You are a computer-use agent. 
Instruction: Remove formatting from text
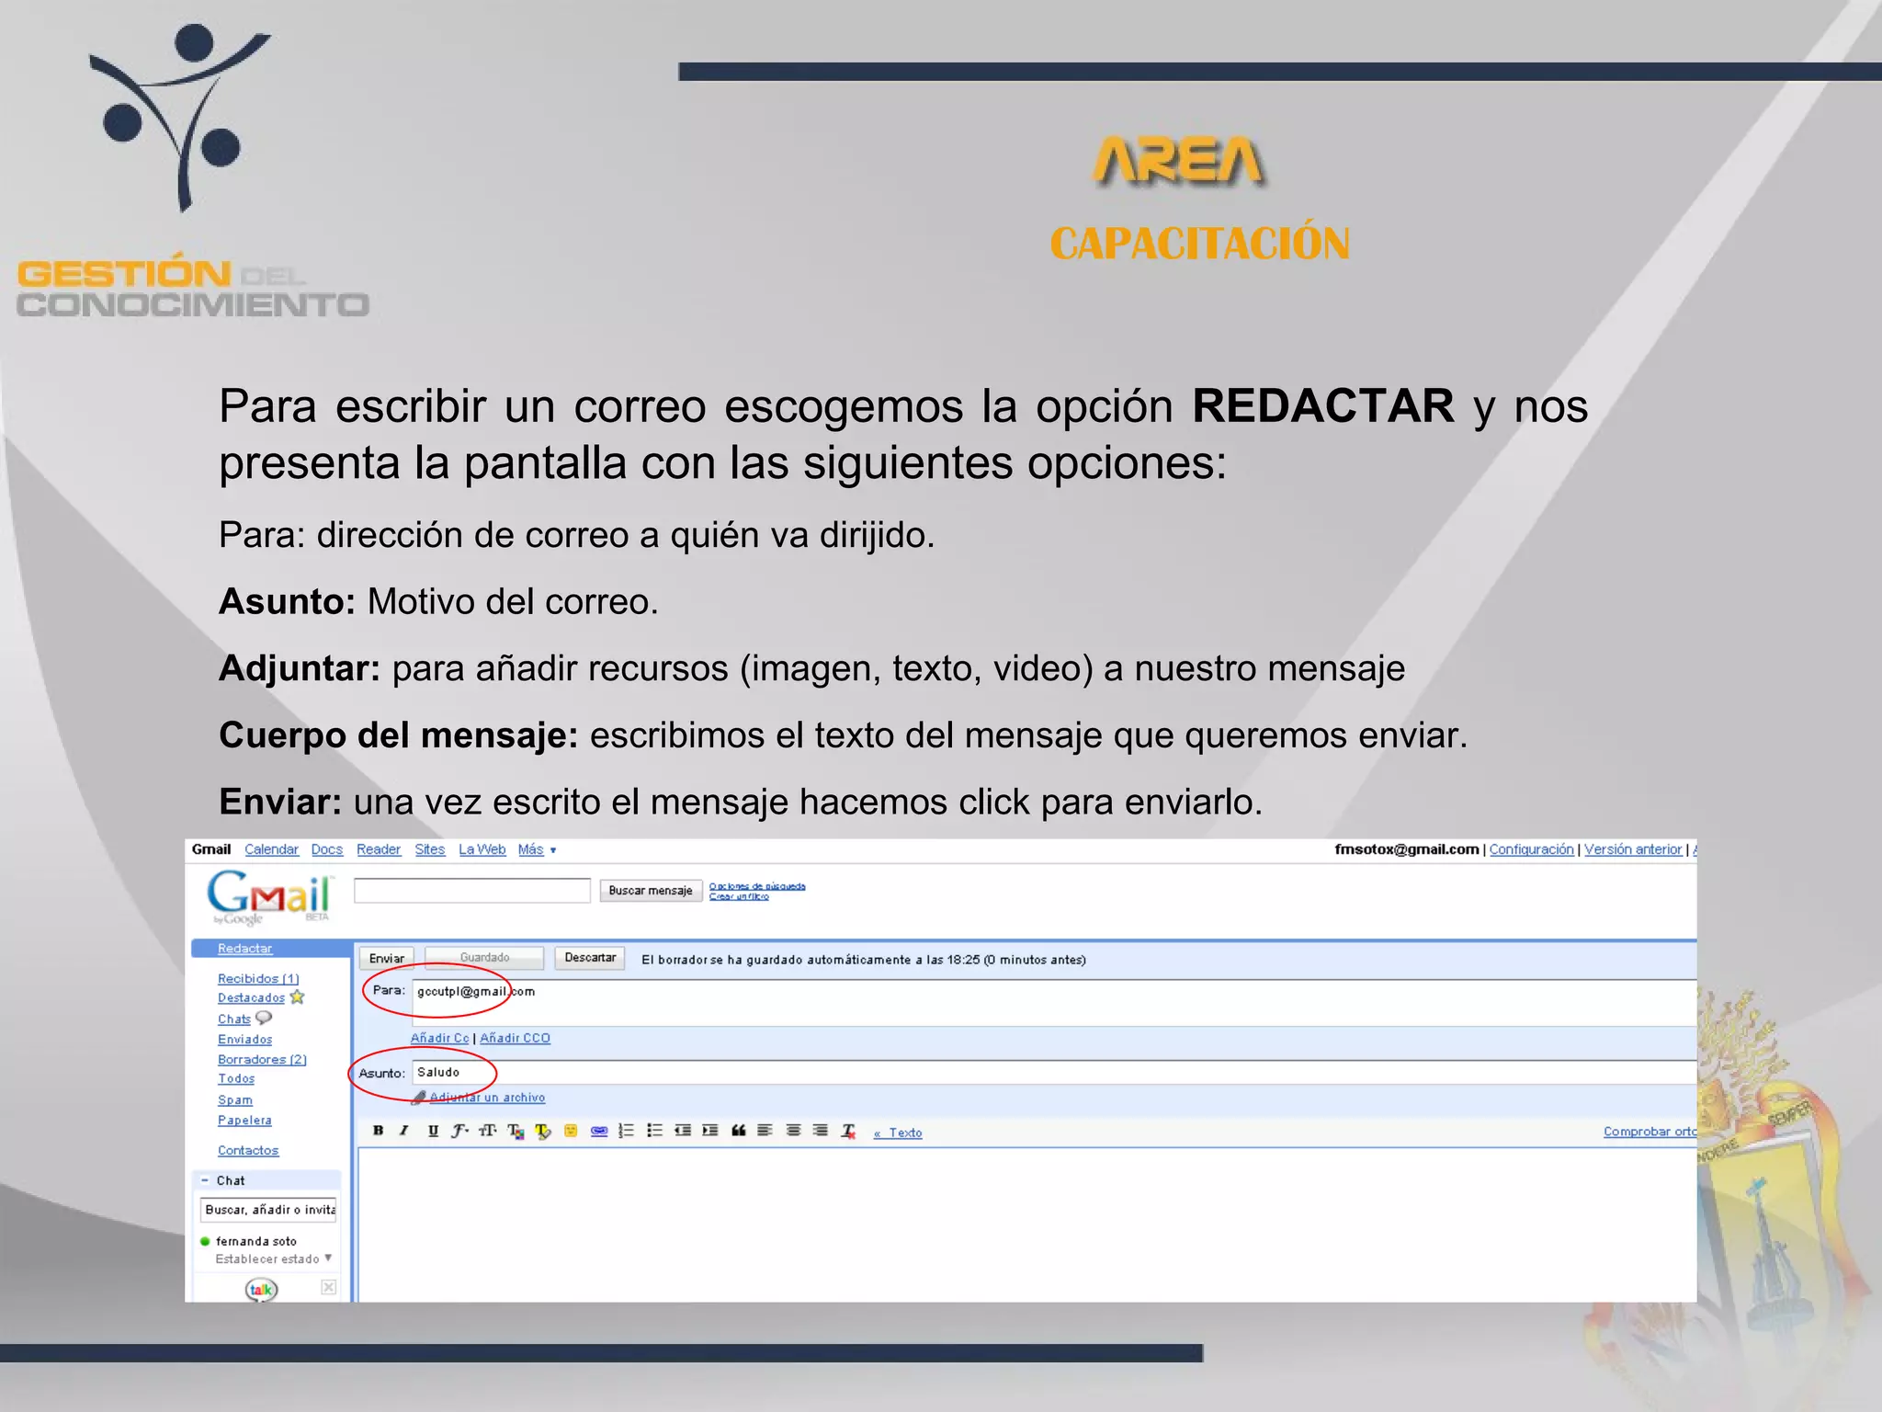click(849, 1131)
